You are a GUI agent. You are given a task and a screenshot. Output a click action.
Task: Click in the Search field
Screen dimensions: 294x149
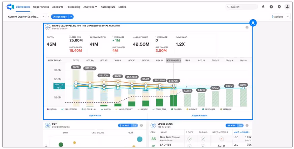pos(242,7)
